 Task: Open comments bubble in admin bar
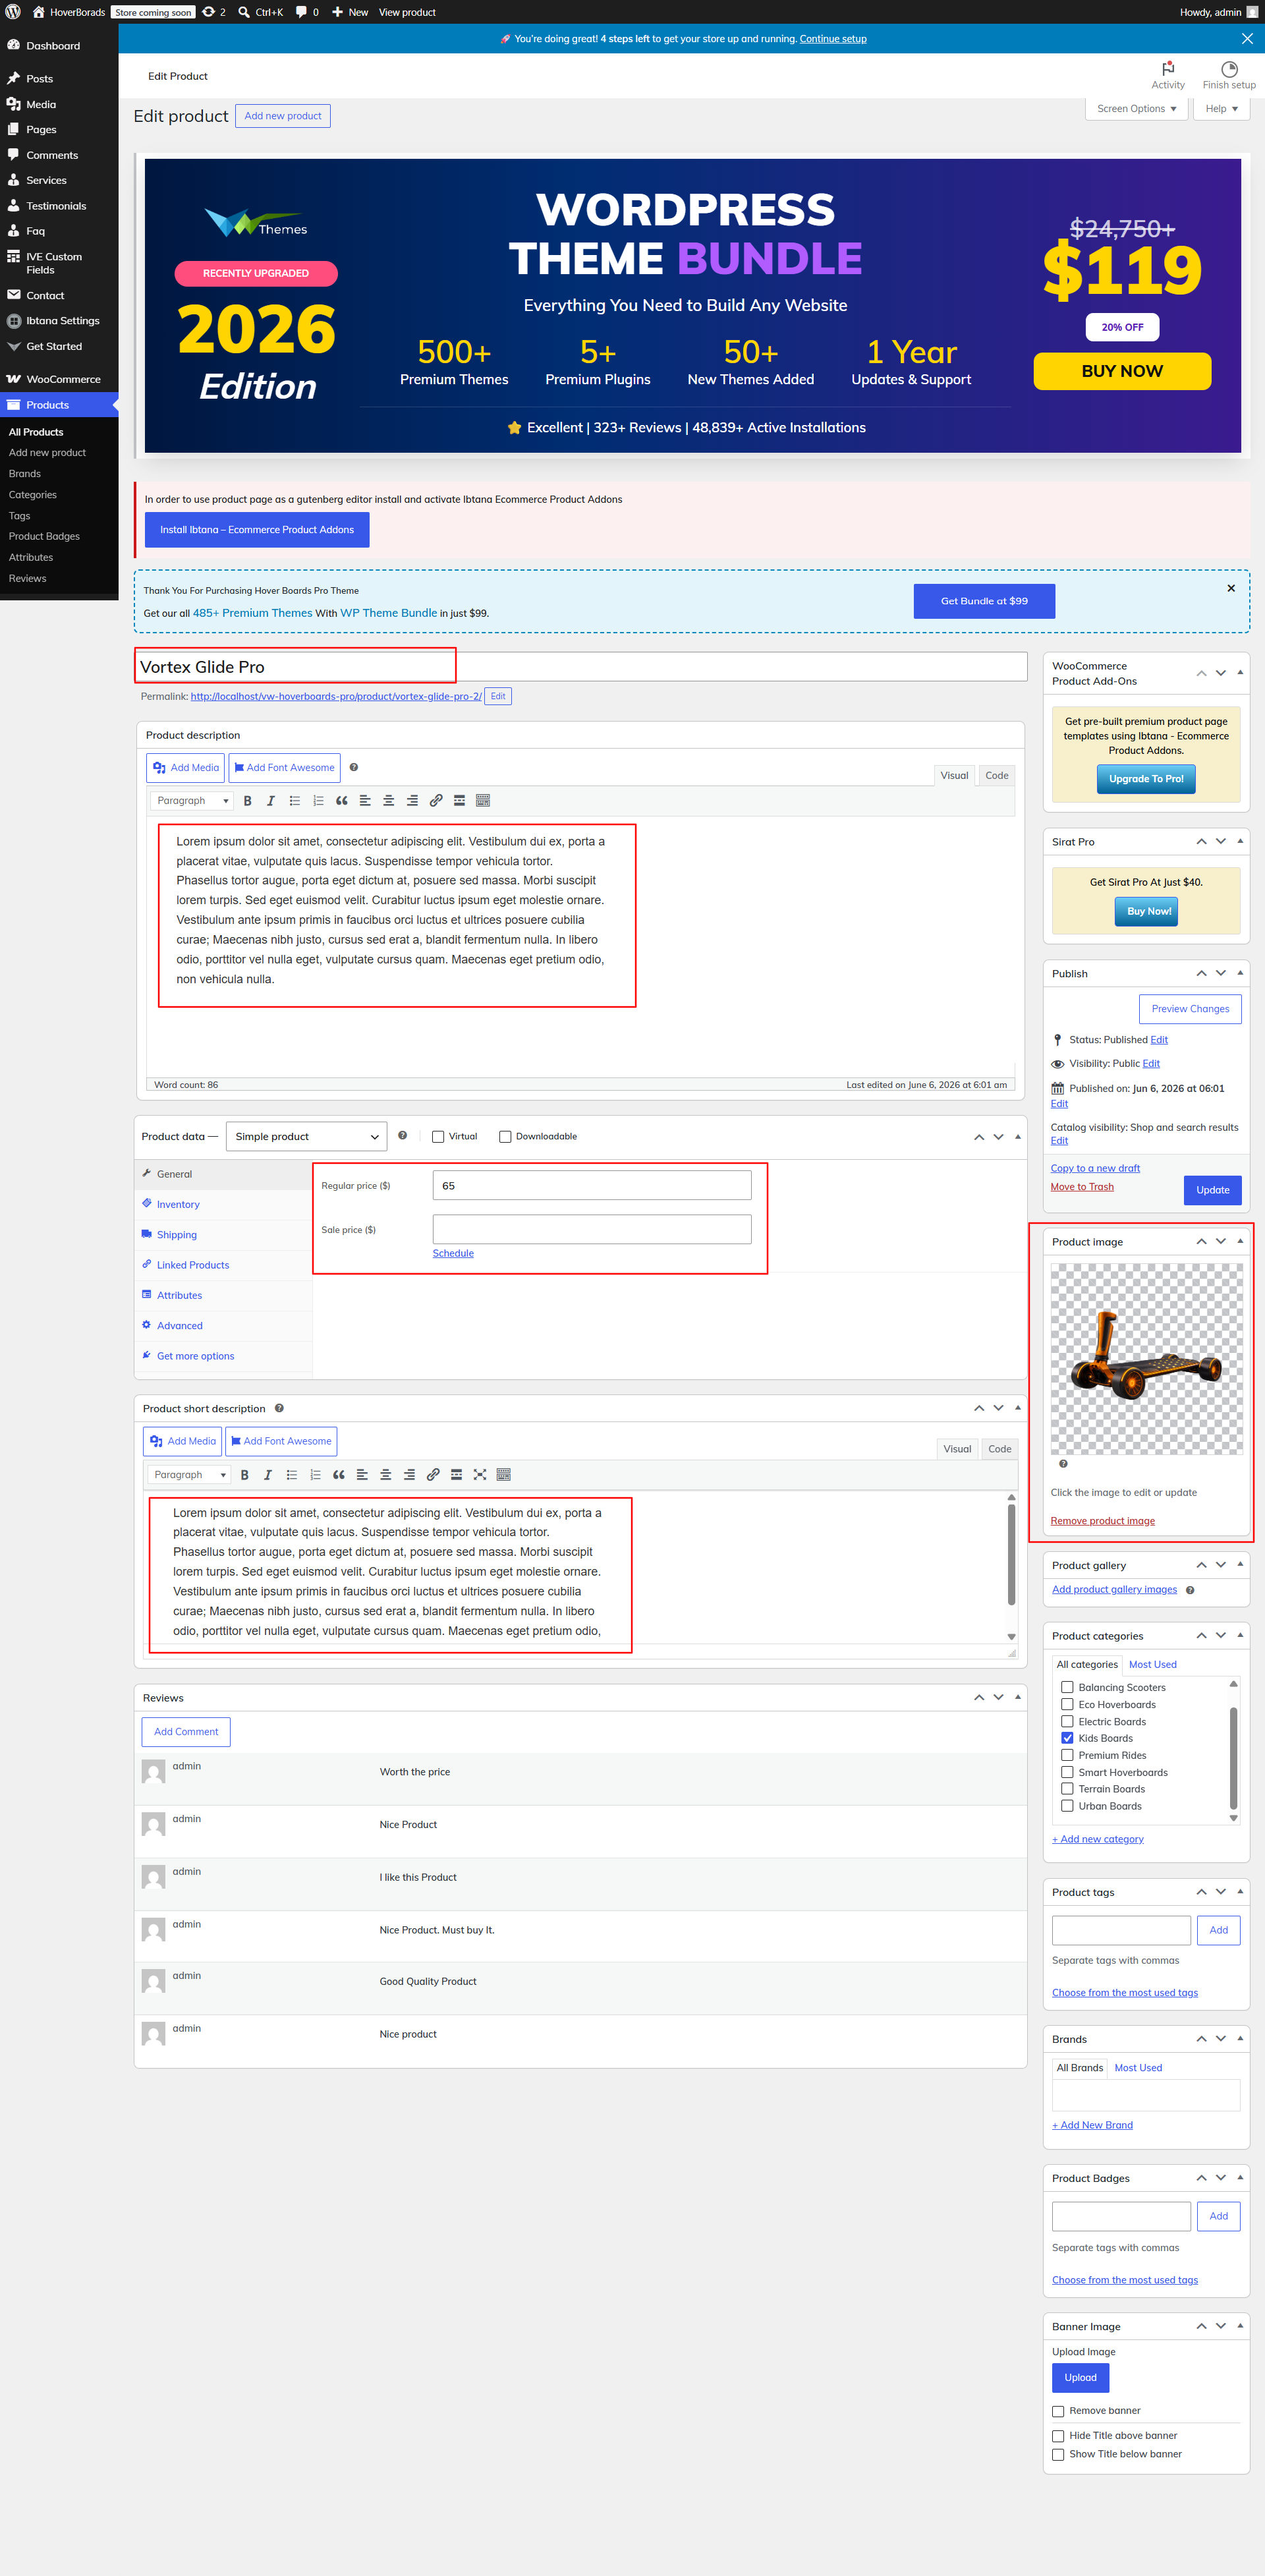307,12
